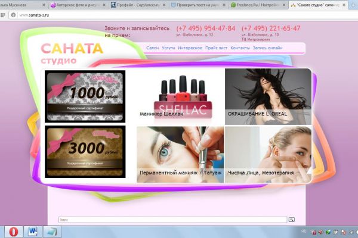Switch to the Профайл - Copylancer.ru tab
The height and width of the screenshot is (238, 358).
tap(138, 5)
